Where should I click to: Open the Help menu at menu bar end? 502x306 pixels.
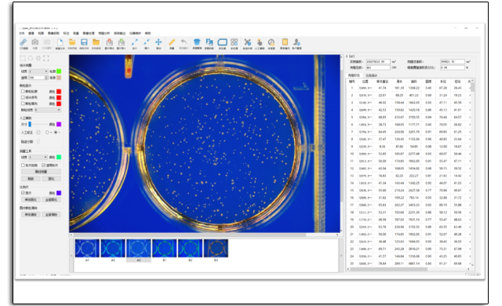[147, 33]
